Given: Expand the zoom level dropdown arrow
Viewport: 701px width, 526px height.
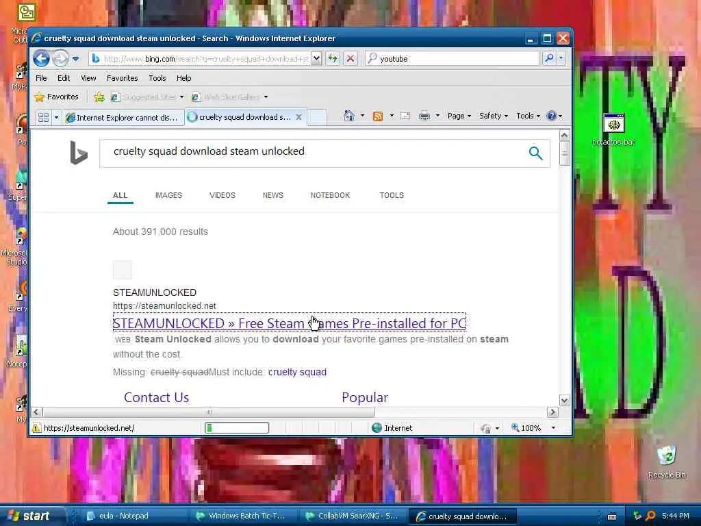Looking at the screenshot, I should [553, 428].
